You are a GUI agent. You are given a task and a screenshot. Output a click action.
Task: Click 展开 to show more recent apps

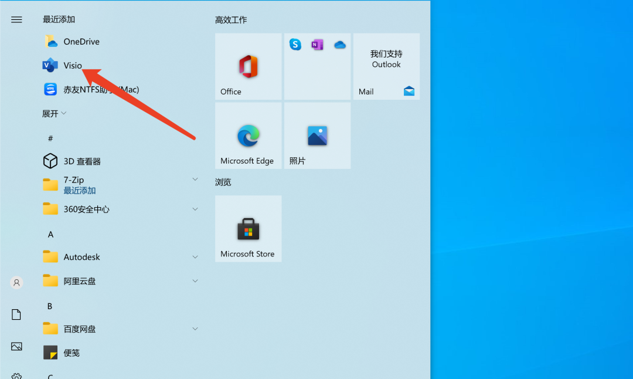(54, 114)
